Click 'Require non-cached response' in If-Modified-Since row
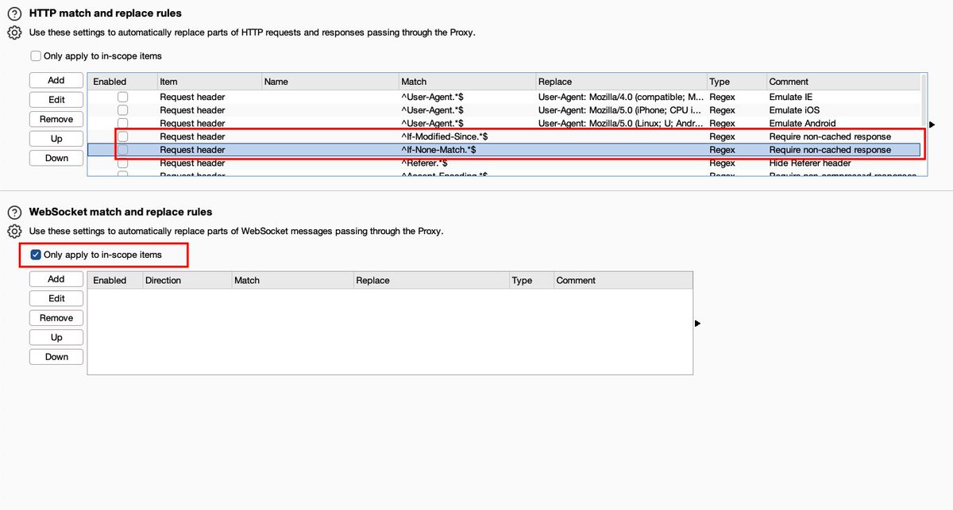This screenshot has height=510, width=953. pyautogui.click(x=830, y=136)
